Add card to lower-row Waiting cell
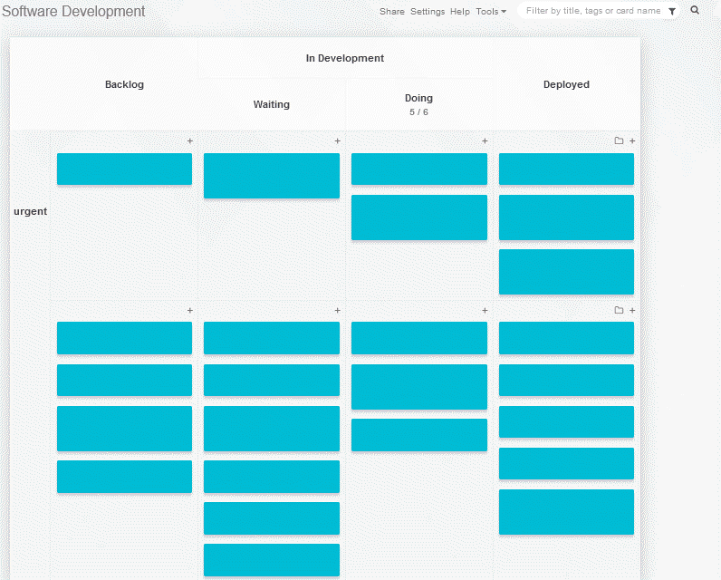This screenshot has width=721, height=580. point(338,311)
